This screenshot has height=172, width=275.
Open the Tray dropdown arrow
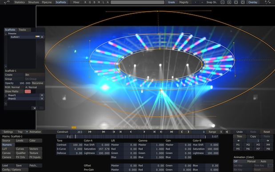pyautogui.click(x=27, y=132)
